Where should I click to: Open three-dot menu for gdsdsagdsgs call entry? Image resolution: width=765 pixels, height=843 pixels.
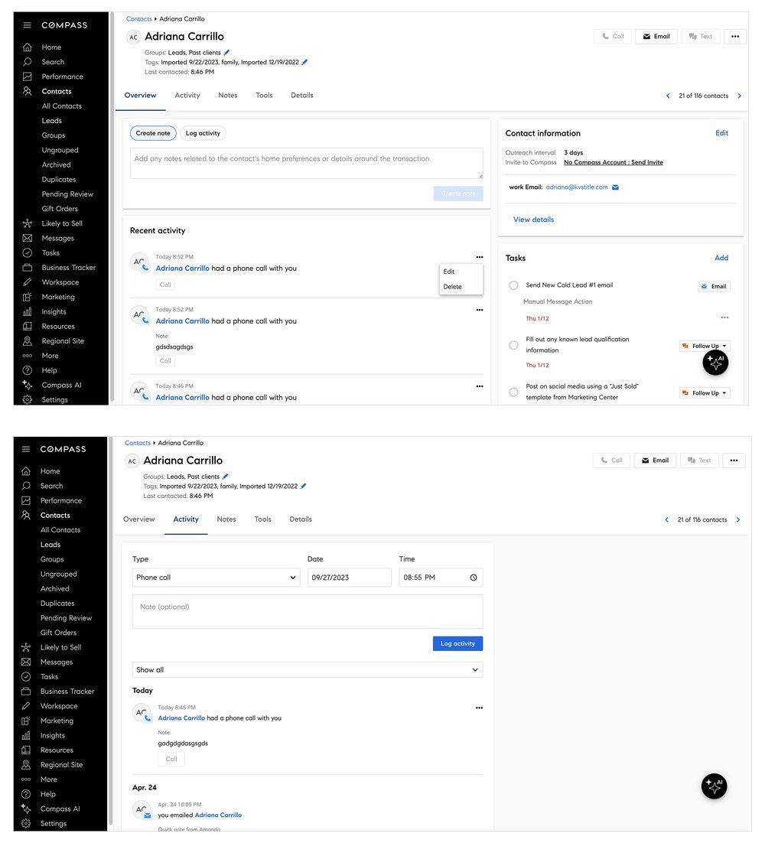(x=480, y=311)
